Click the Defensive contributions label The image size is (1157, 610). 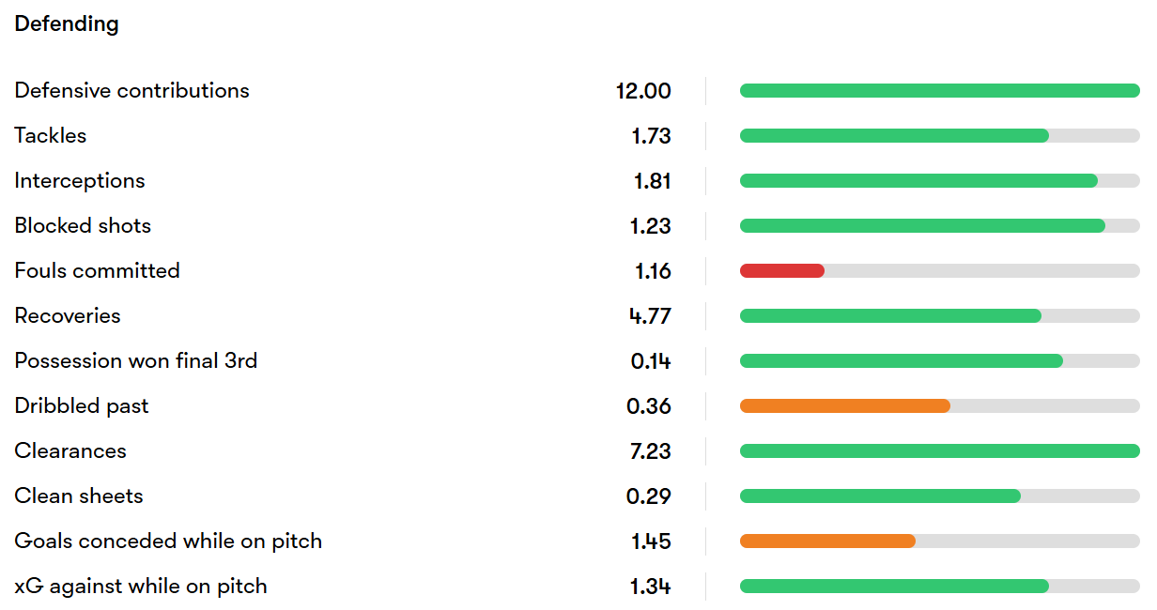tap(132, 91)
